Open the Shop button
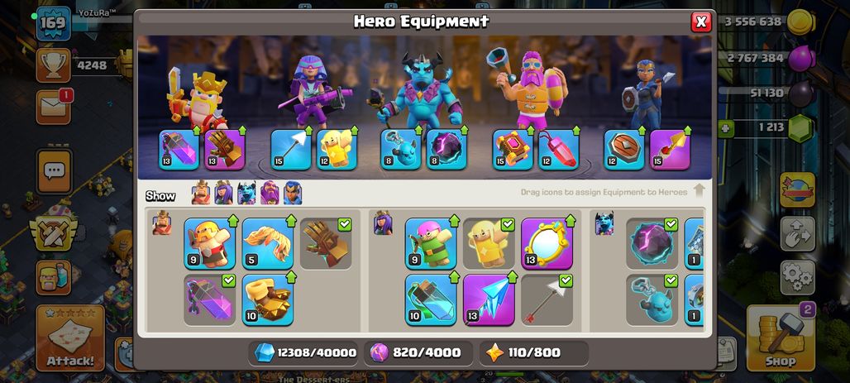Image resolution: width=850 pixels, height=383 pixels. (781, 338)
